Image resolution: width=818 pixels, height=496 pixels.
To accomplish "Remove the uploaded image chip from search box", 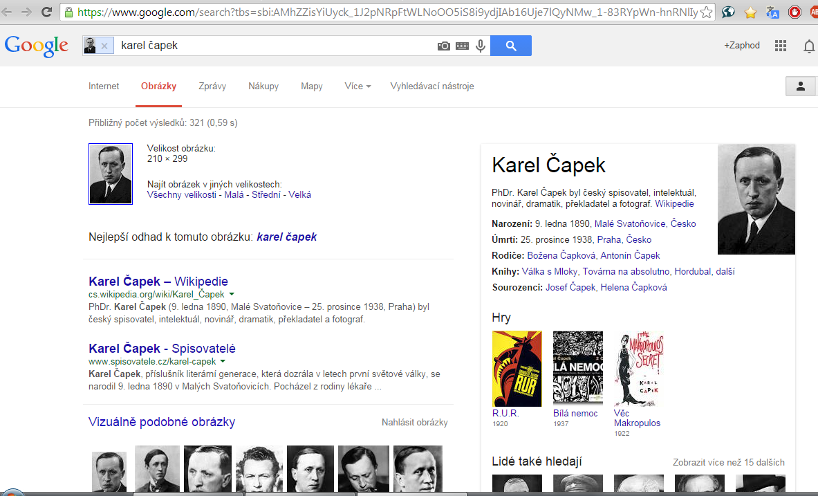I will coord(104,46).
